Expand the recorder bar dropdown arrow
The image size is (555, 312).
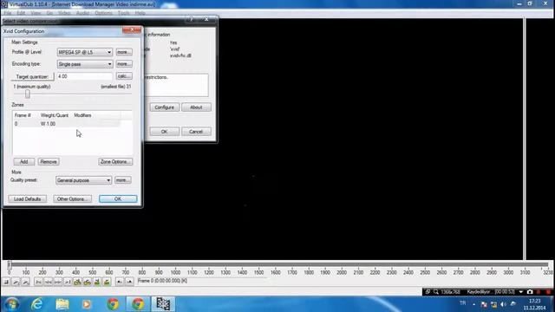521,292
